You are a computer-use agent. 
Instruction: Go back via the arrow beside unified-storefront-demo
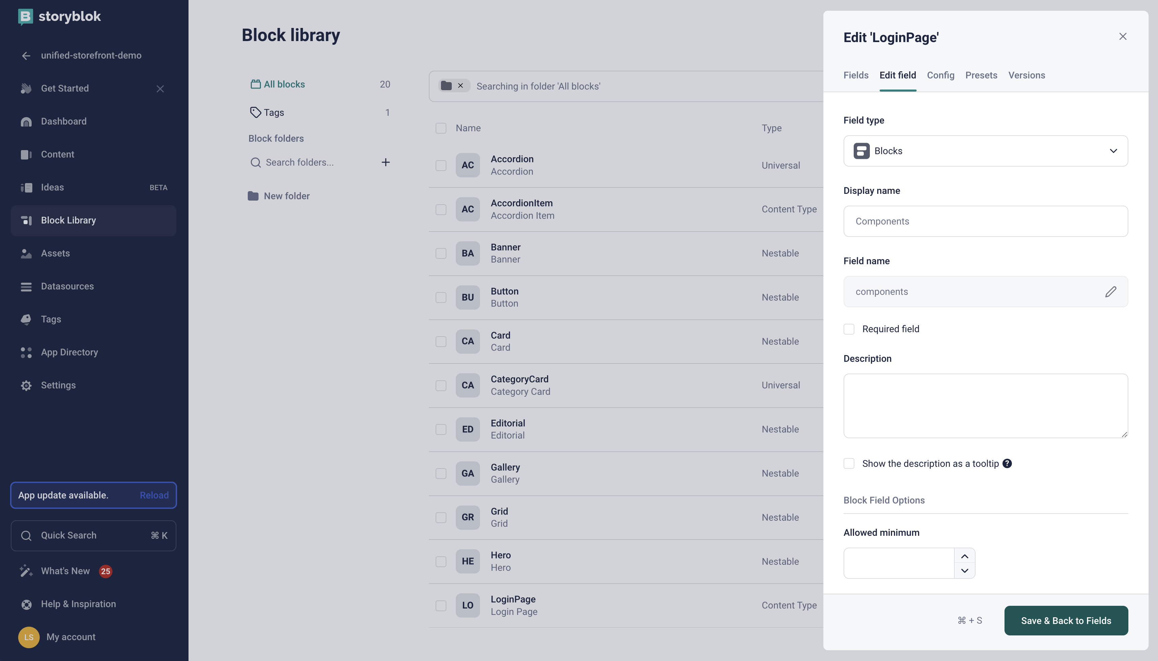pyautogui.click(x=26, y=56)
